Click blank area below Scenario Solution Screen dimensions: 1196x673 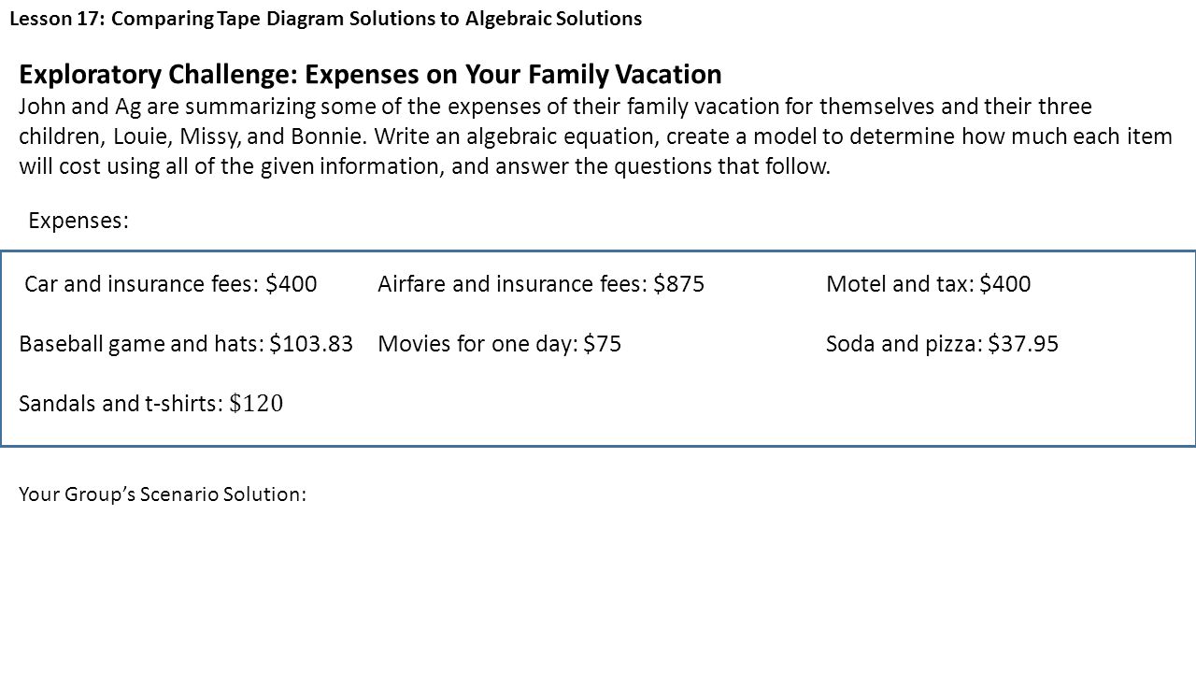[598, 589]
